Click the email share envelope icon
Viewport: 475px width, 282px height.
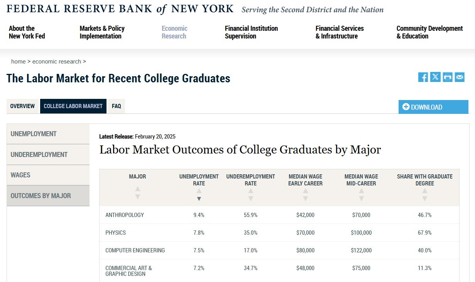coord(460,77)
